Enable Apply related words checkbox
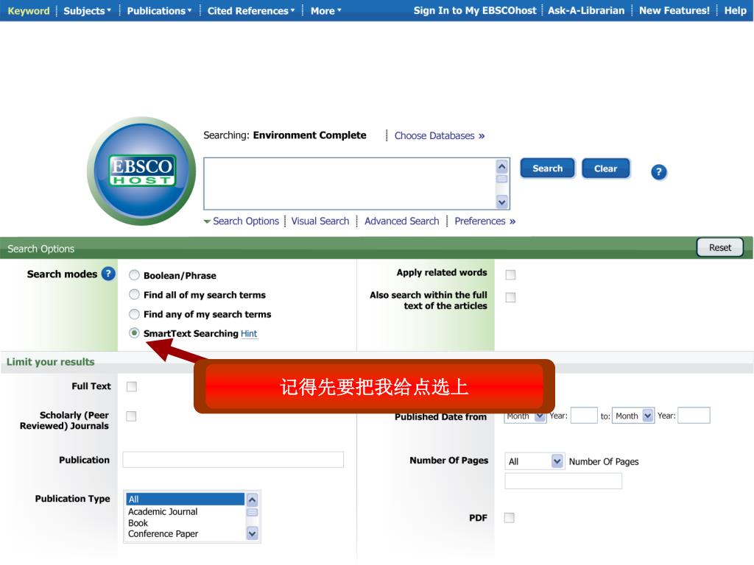Screen dimensions: 754x565 (511, 275)
